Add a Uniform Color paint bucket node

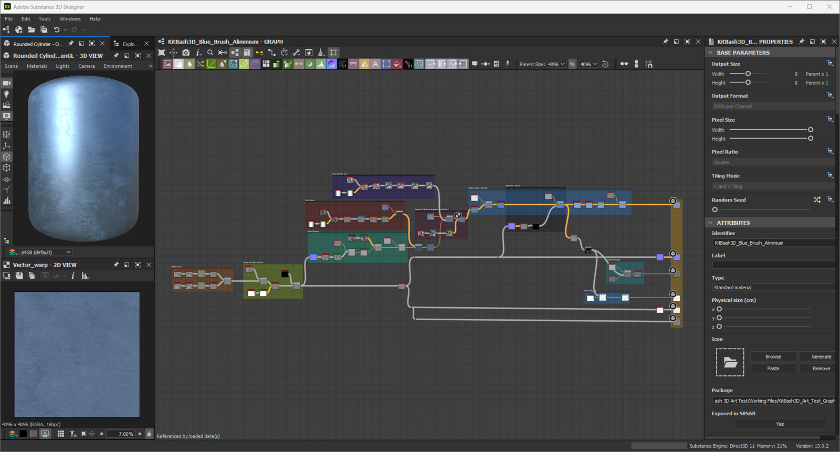point(397,64)
